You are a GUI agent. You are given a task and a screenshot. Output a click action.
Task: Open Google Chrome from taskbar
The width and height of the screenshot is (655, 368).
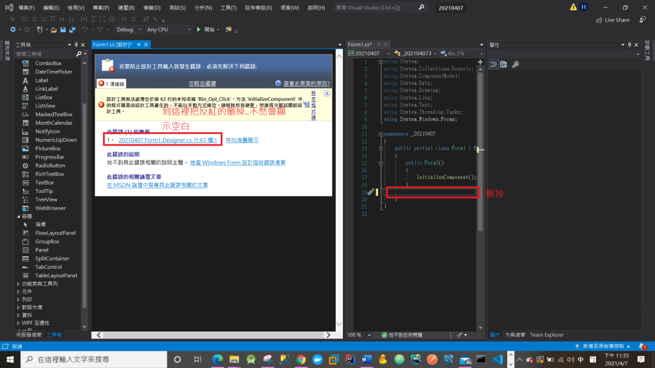click(301, 359)
